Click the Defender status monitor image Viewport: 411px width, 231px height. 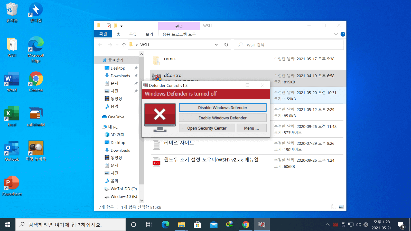[x=160, y=118]
